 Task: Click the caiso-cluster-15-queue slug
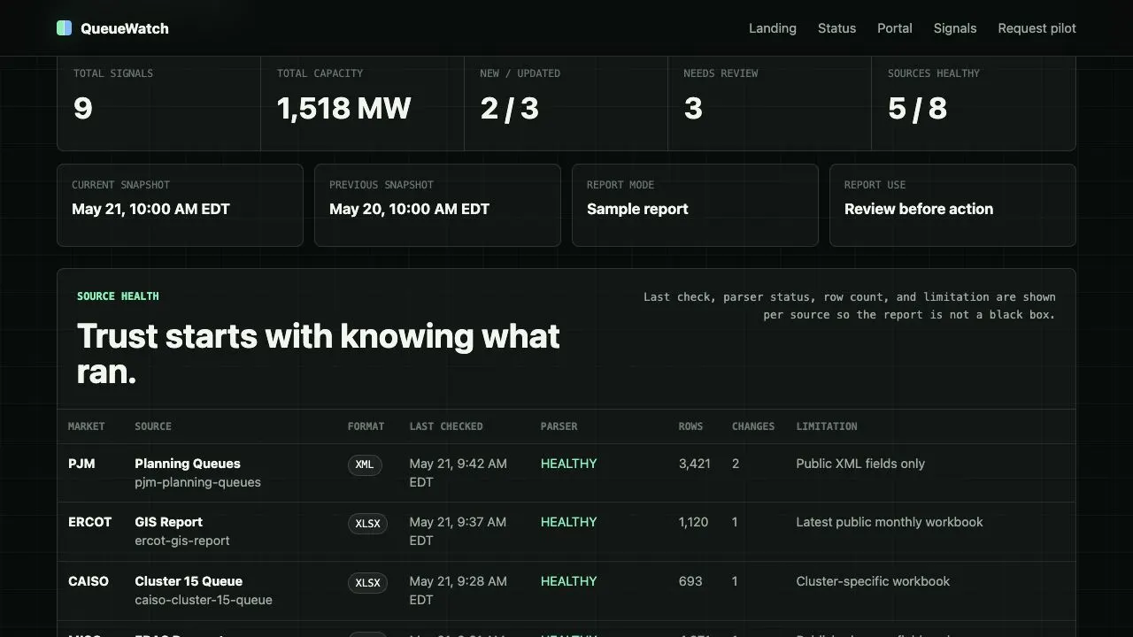[204, 600]
